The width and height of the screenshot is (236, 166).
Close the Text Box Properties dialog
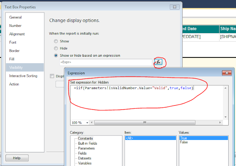pos(174,7)
